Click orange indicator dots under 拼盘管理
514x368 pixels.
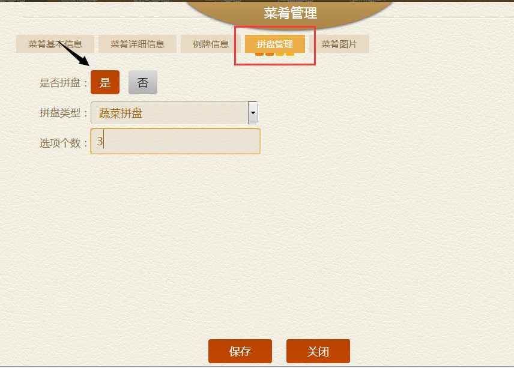274,54
